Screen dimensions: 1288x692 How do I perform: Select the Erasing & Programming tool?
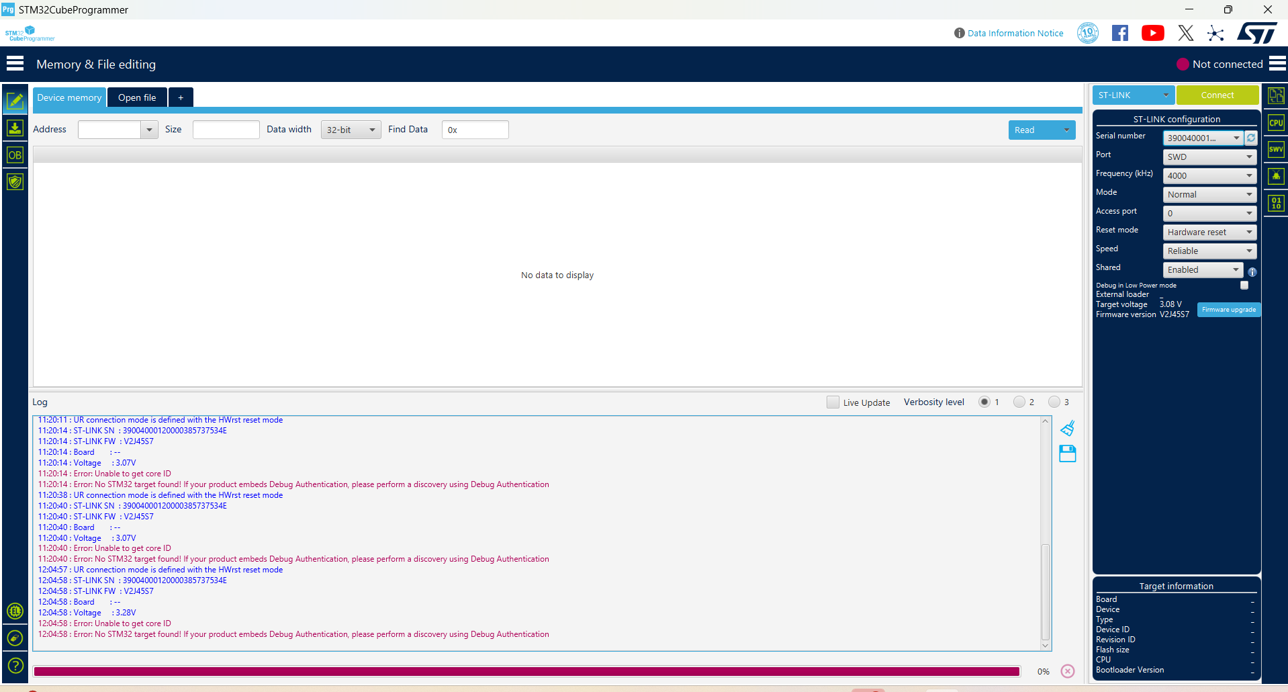(x=15, y=128)
